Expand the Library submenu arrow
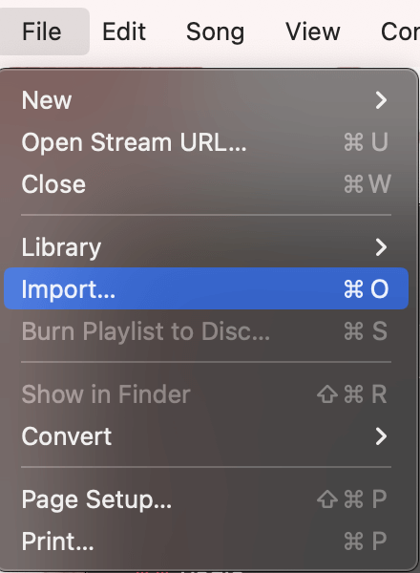420x573 pixels. 381,247
